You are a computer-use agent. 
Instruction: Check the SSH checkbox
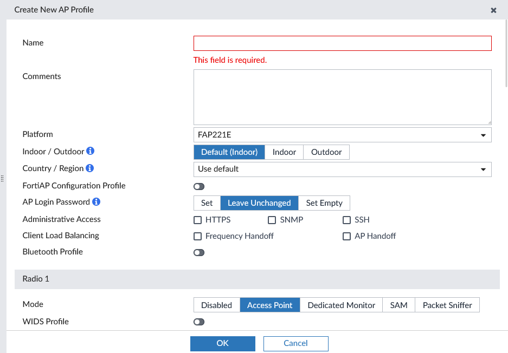pyautogui.click(x=346, y=220)
